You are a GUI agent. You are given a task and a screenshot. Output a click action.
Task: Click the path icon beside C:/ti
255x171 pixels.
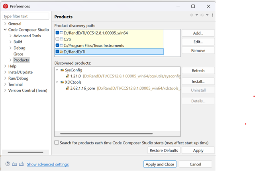click(61, 39)
